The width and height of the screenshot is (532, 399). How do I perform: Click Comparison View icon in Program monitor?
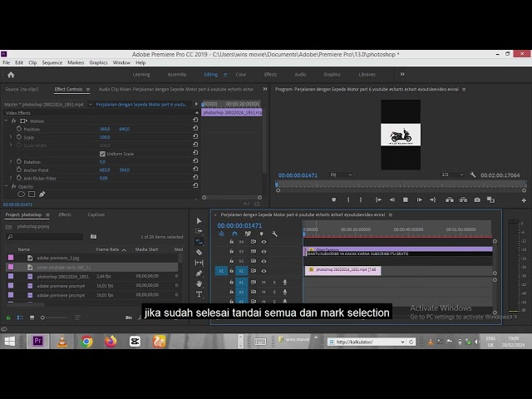coord(490,199)
